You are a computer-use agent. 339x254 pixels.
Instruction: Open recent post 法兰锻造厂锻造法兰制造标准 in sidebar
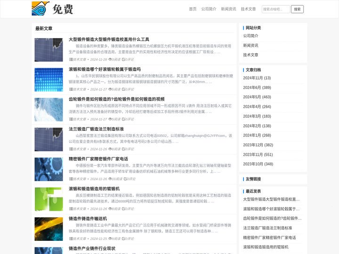267,228
